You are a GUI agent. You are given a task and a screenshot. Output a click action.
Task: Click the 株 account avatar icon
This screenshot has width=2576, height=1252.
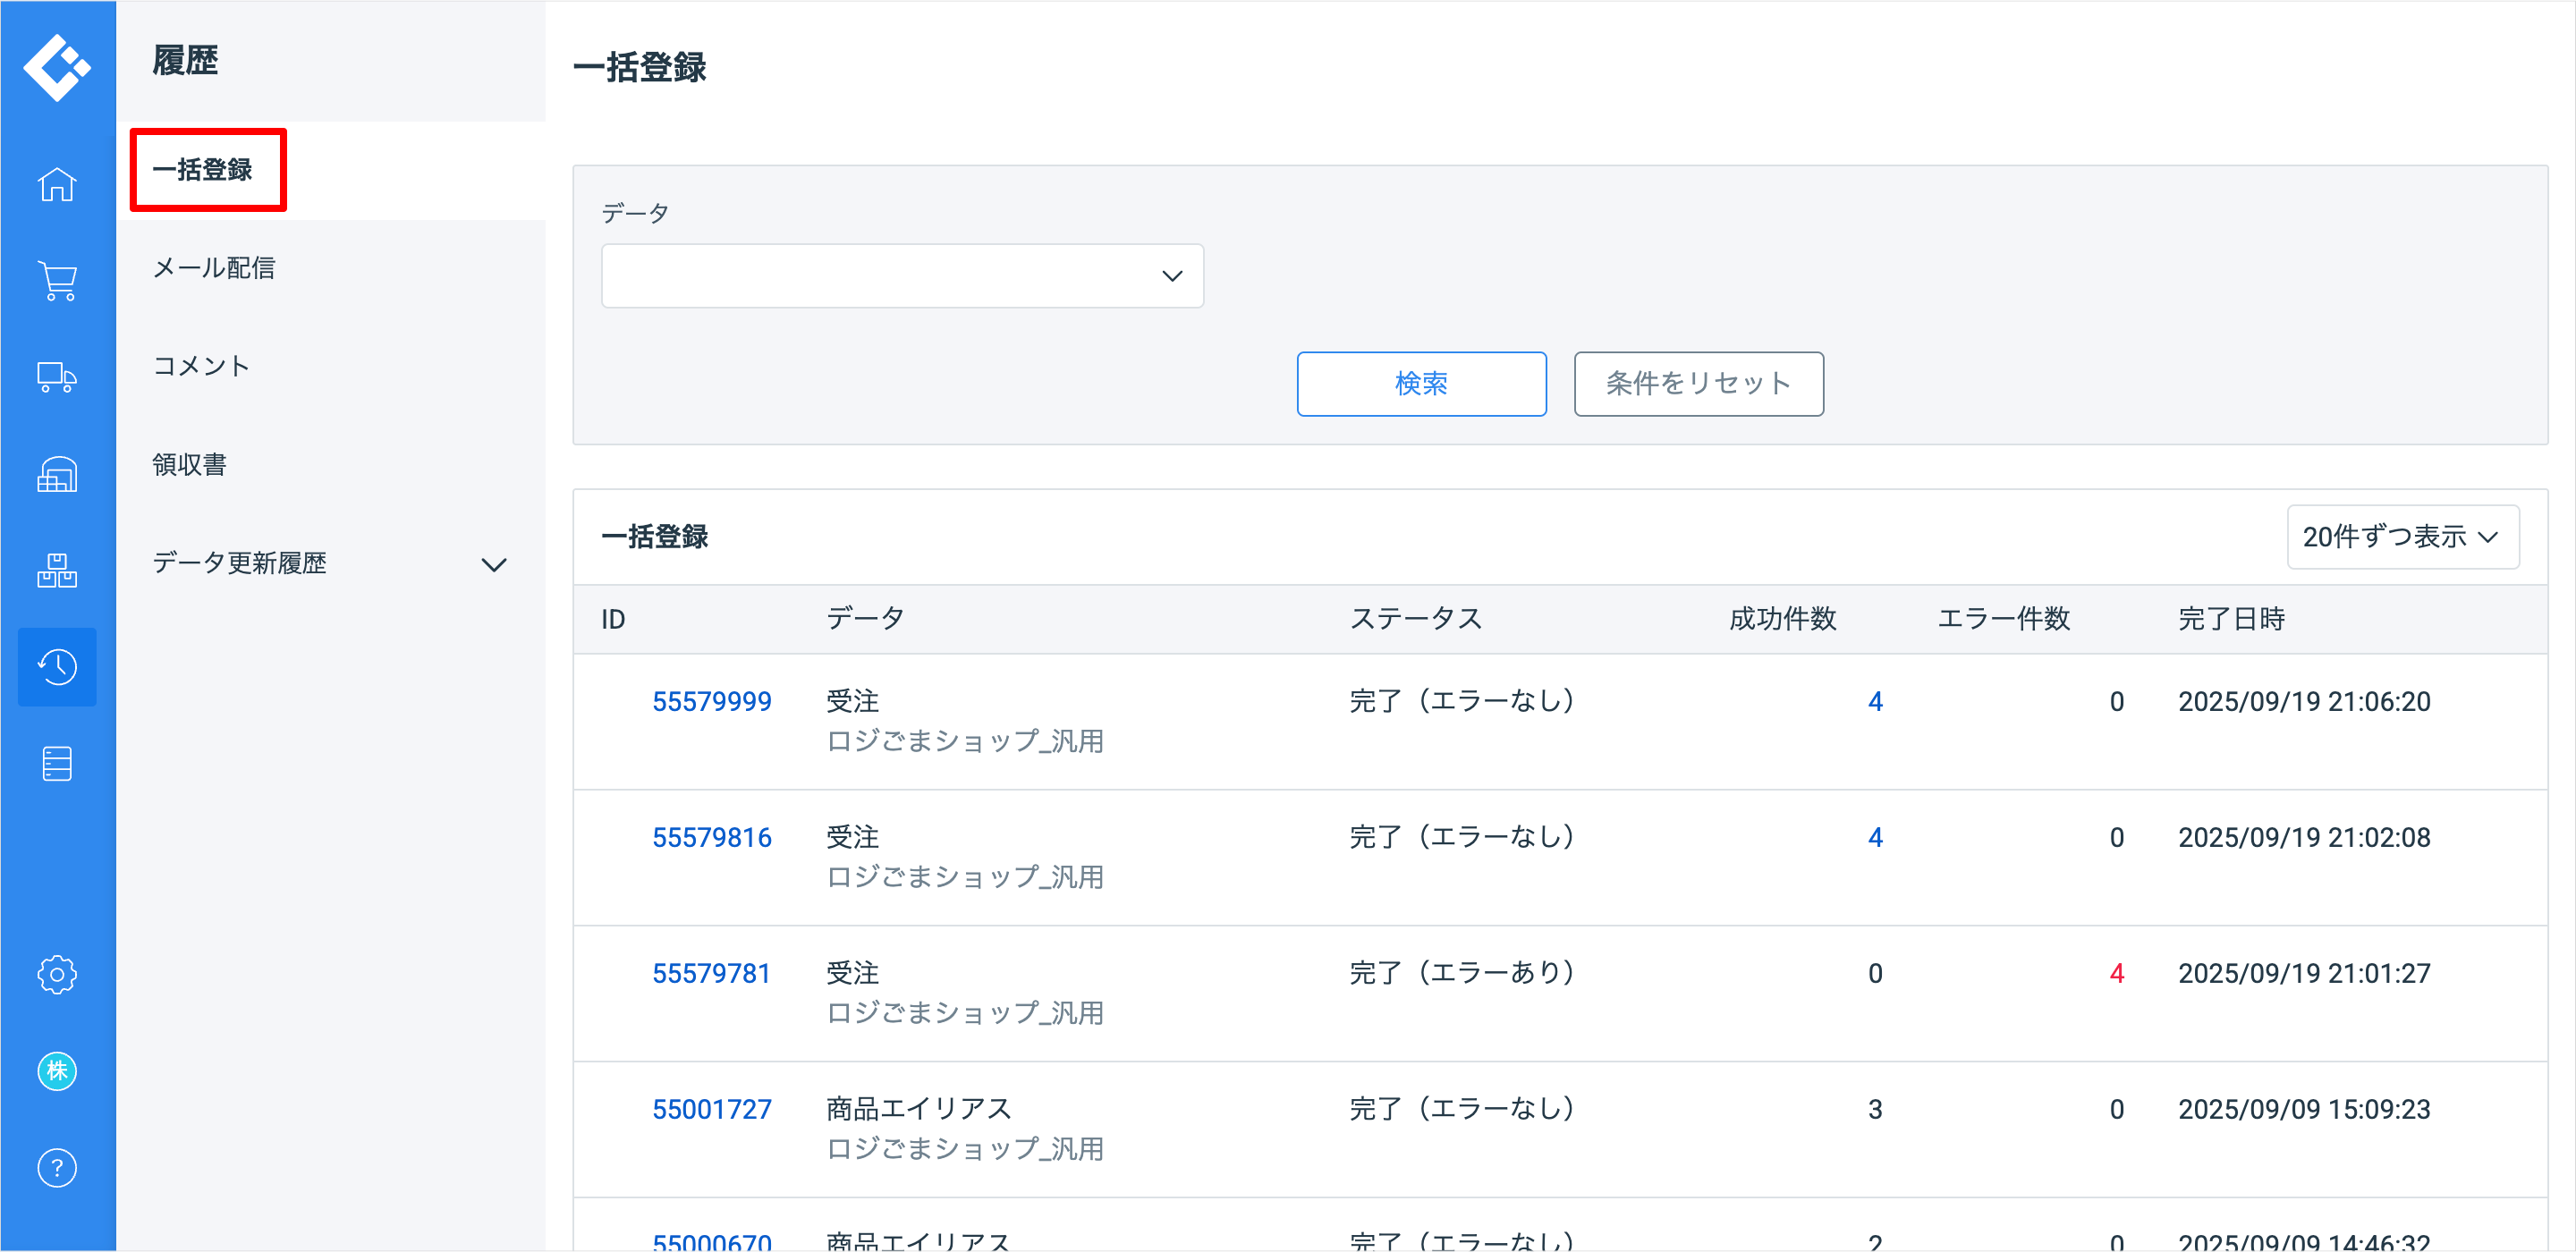point(57,1071)
